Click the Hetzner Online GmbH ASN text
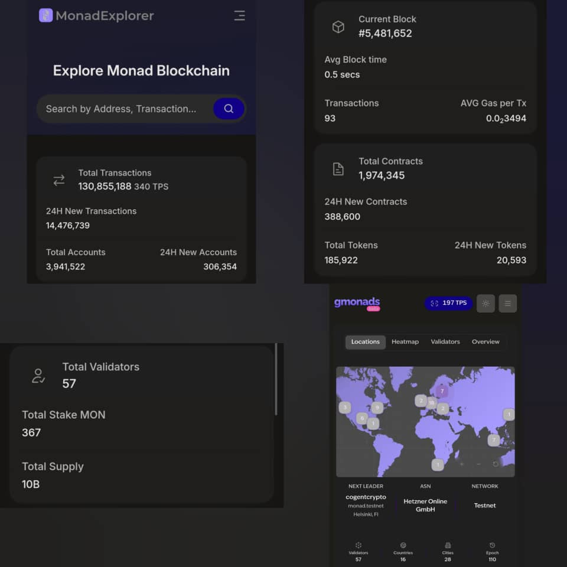The image size is (567, 567). [x=425, y=505]
